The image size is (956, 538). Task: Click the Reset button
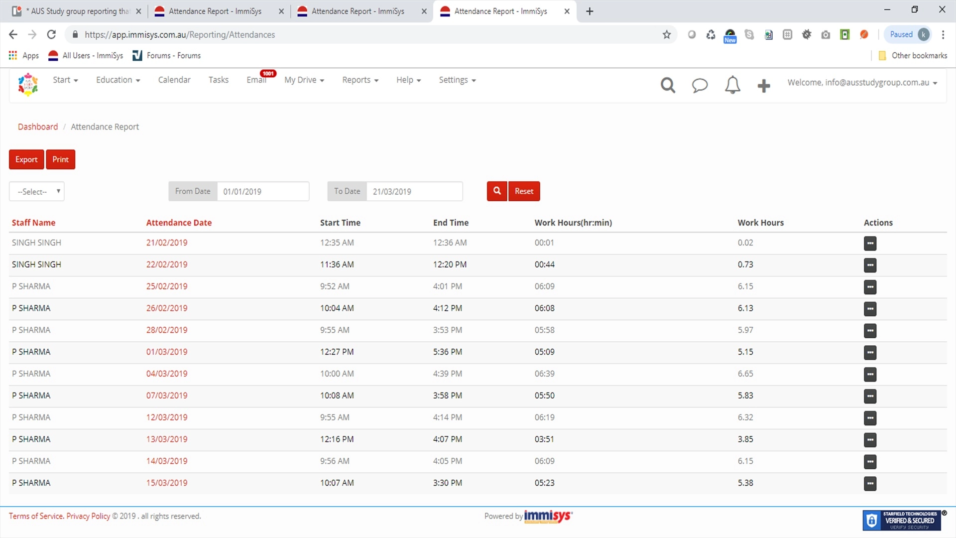pos(524,191)
